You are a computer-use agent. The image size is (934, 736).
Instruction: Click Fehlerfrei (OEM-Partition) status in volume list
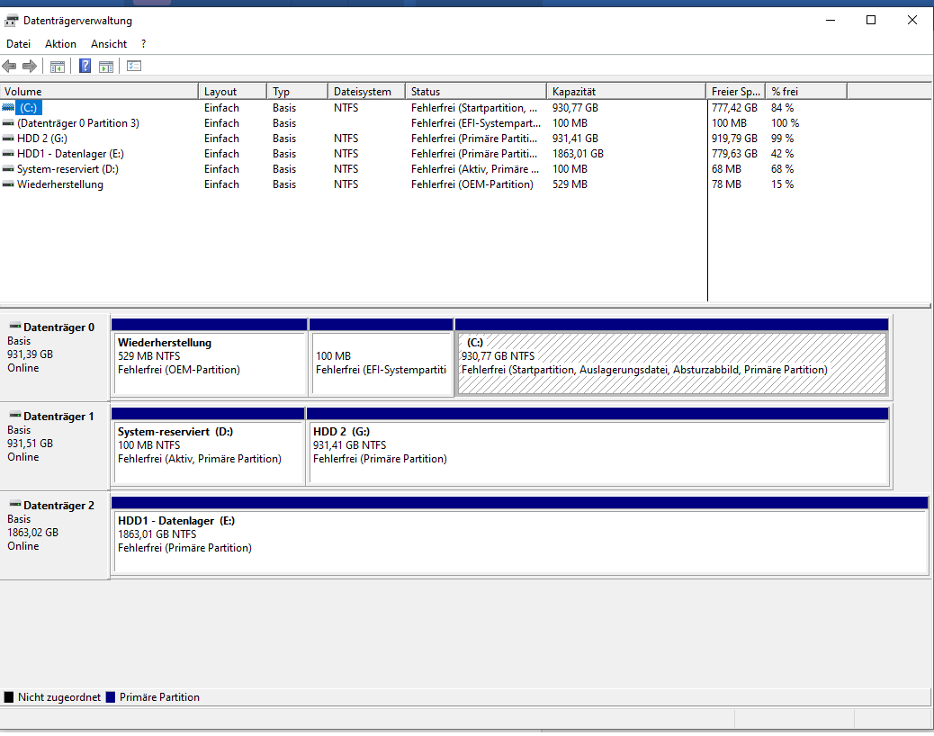click(471, 184)
